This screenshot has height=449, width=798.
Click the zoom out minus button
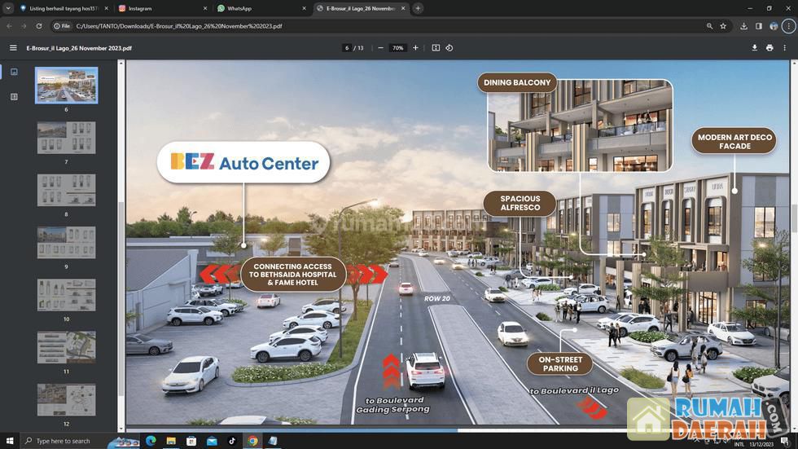380,48
